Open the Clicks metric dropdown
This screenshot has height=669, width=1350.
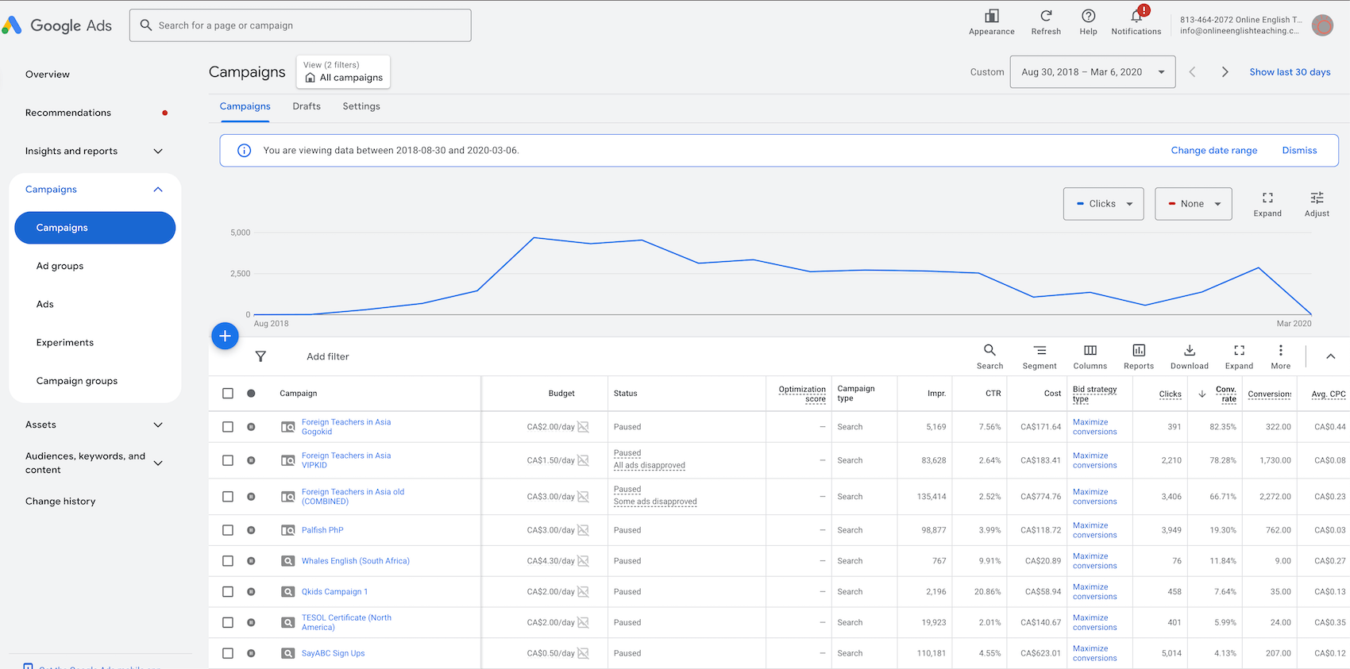tap(1104, 204)
